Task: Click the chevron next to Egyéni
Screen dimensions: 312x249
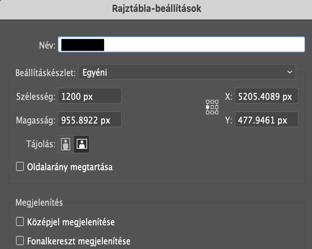Action: [x=290, y=72]
